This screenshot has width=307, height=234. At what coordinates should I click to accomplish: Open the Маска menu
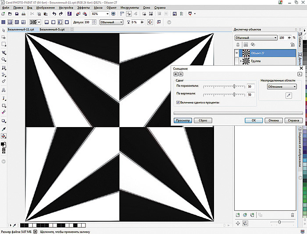(98, 7)
